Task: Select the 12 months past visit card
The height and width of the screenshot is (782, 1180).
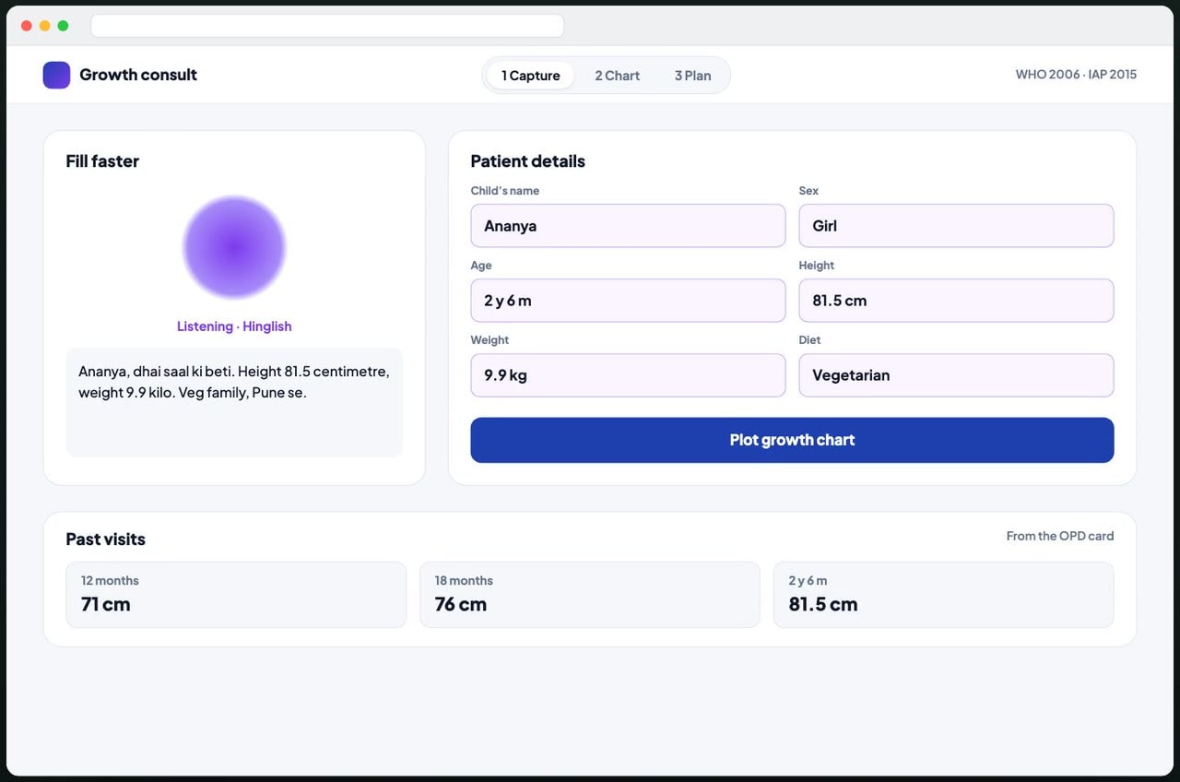Action: [236, 595]
